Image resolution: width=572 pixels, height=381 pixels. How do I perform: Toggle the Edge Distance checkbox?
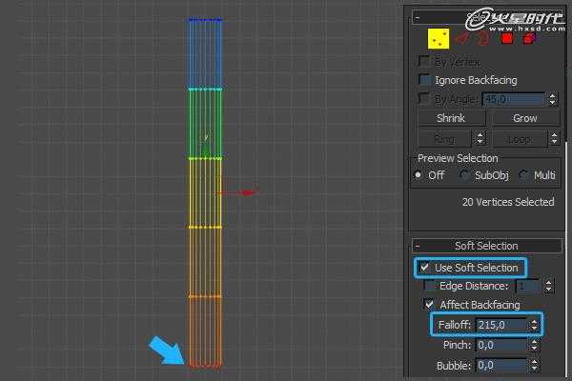point(429,286)
